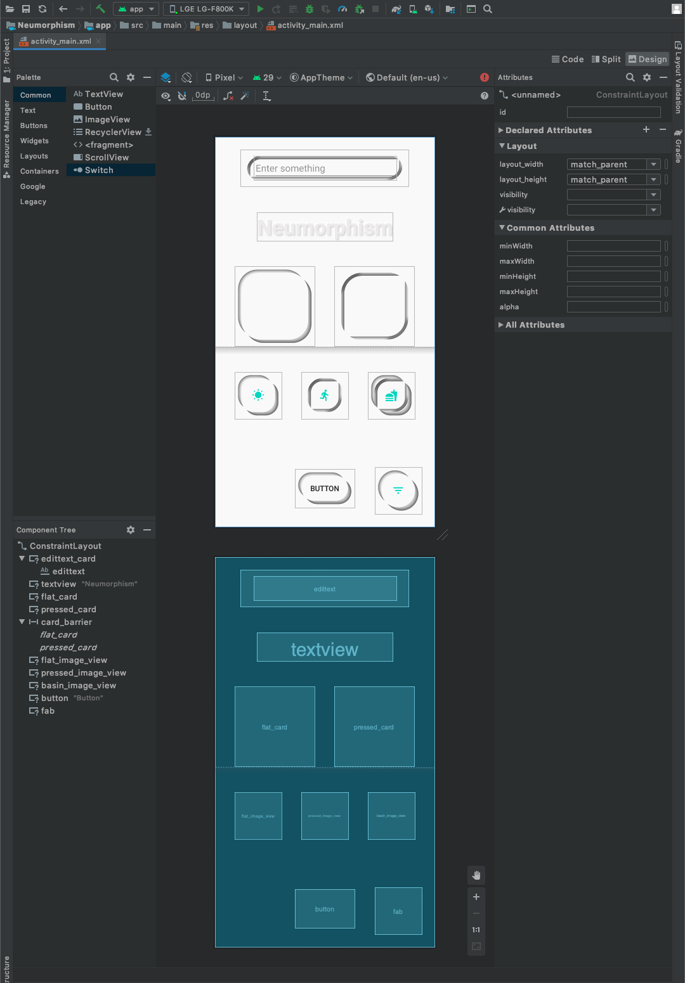Expand Declared Attributes section
The image size is (685, 983).
501,130
